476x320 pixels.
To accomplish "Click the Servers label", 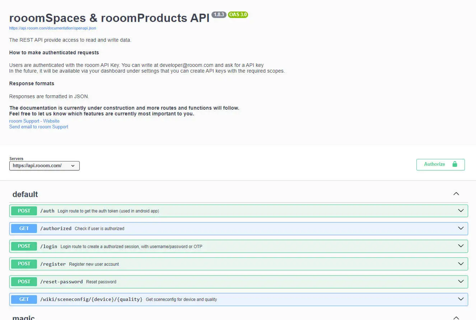I will tap(16, 159).
